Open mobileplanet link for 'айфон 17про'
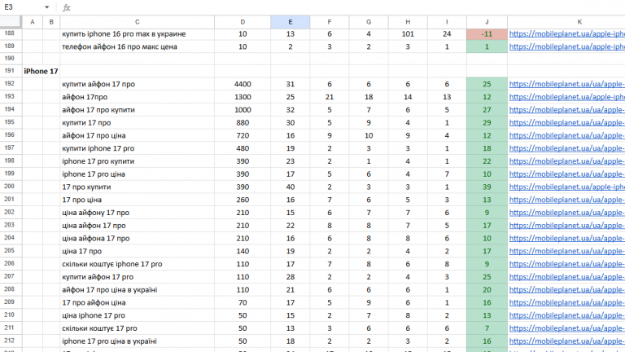The image size is (625, 352). pos(566,97)
